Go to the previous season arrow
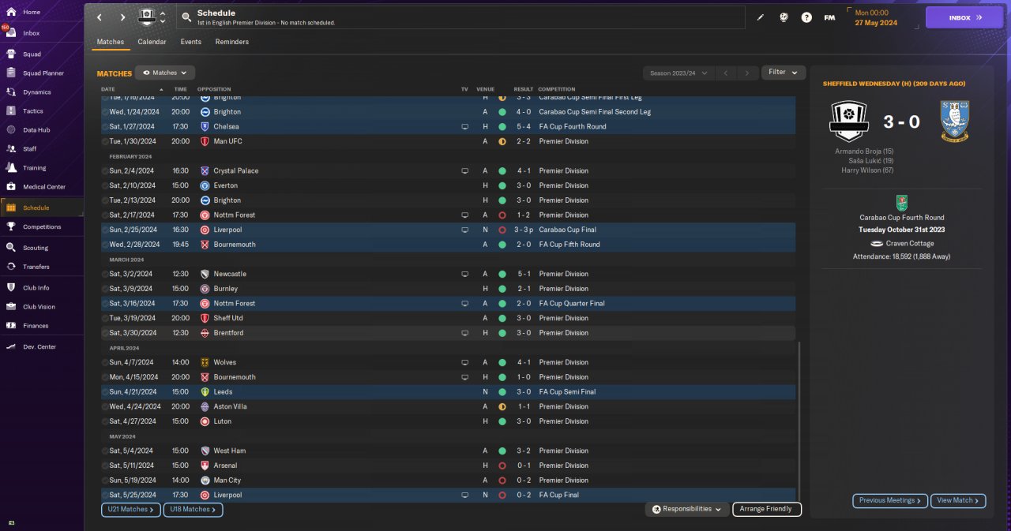Screen dimensions: 1011x531 [x=726, y=73]
